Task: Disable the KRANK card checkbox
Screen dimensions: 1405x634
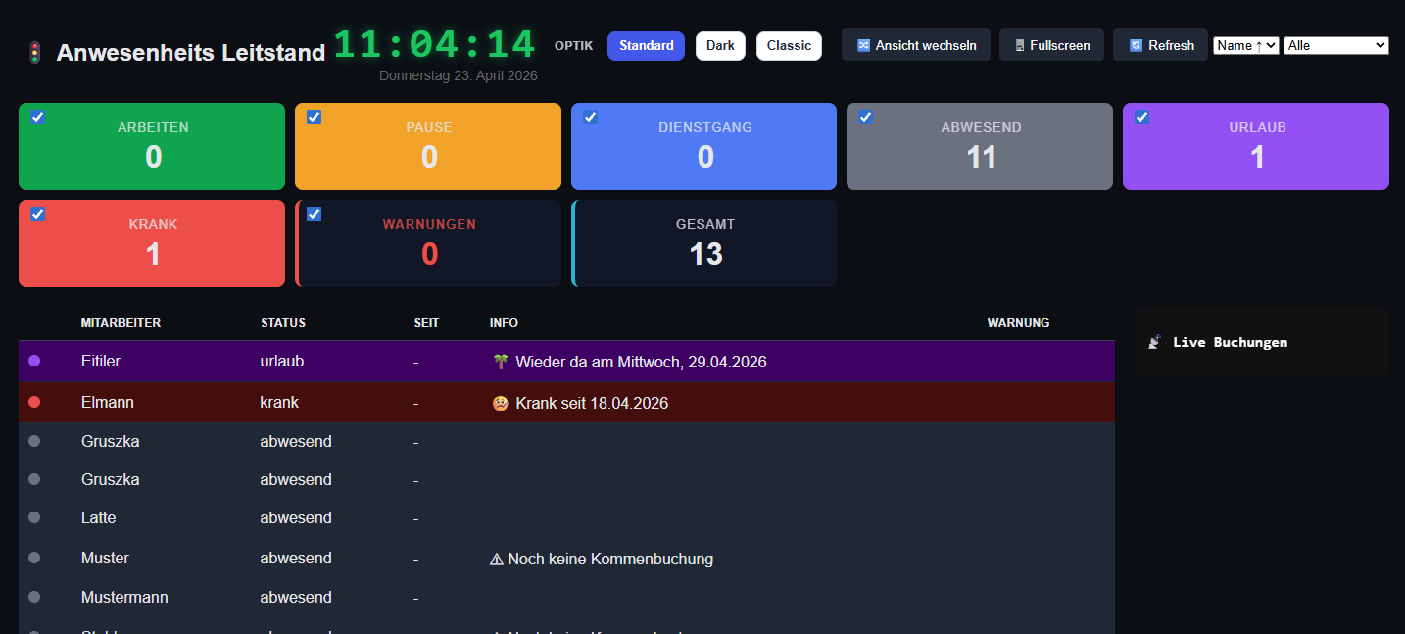Action: tap(37, 214)
